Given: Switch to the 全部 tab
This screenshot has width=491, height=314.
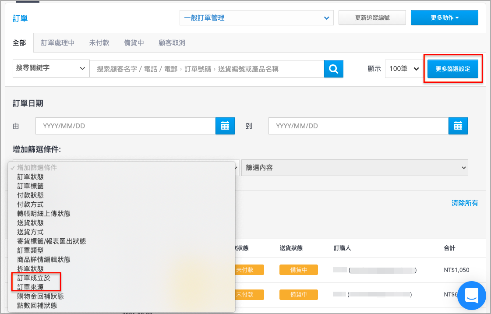Looking at the screenshot, I should 19,43.
